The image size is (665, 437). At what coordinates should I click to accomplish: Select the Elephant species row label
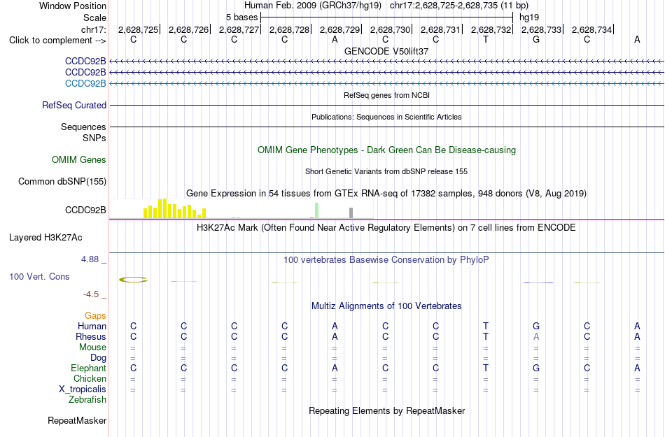(x=89, y=368)
